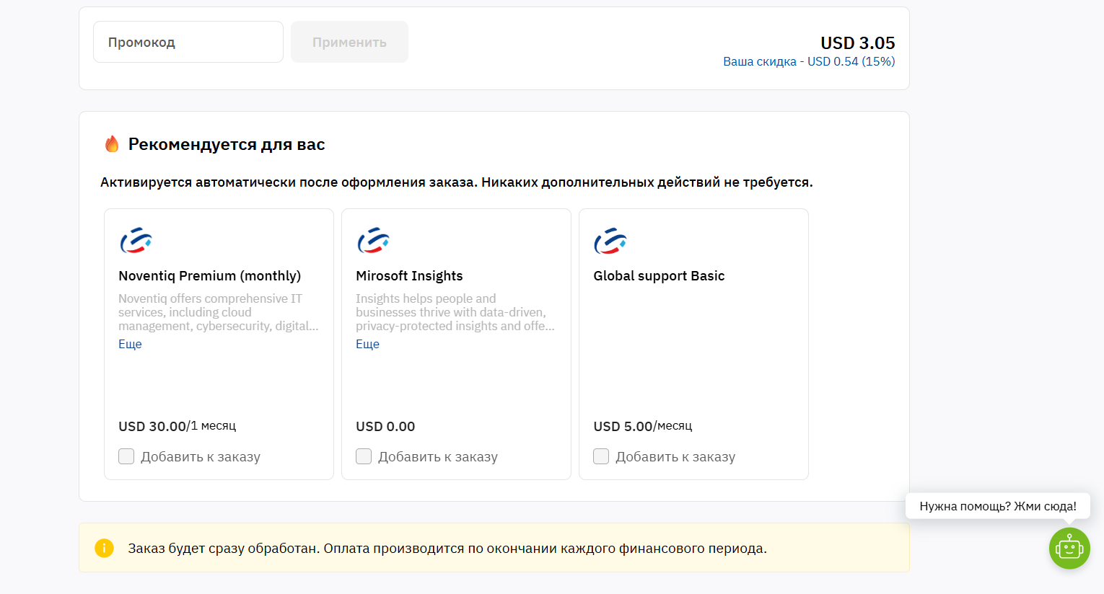Focus the 'Промокод' input field

coord(188,42)
